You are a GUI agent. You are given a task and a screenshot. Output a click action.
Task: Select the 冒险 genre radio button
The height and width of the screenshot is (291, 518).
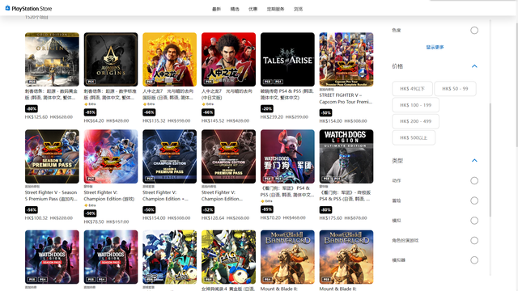pos(474,200)
